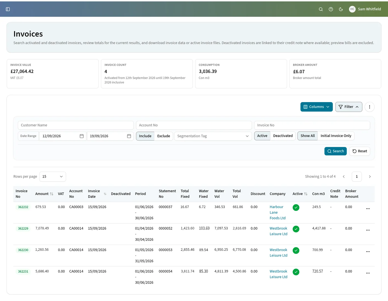Open row actions for invoice 362231
Viewport: 388px width, 301px height.
click(x=368, y=273)
